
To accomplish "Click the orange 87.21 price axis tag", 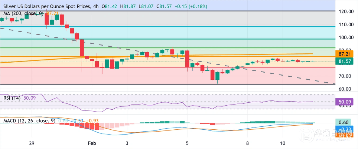I will [x=346, y=54].
